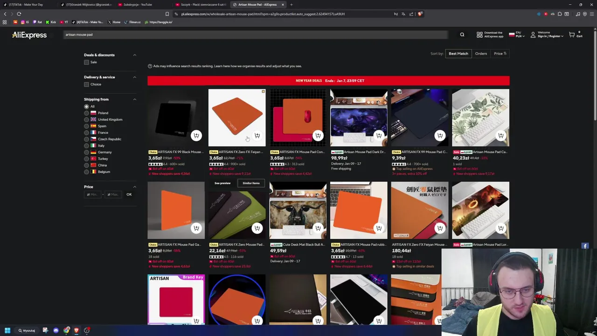Screen dimensions: 597x336
Task: Collapse the Deals & discounts section
Action: pyautogui.click(x=135, y=55)
